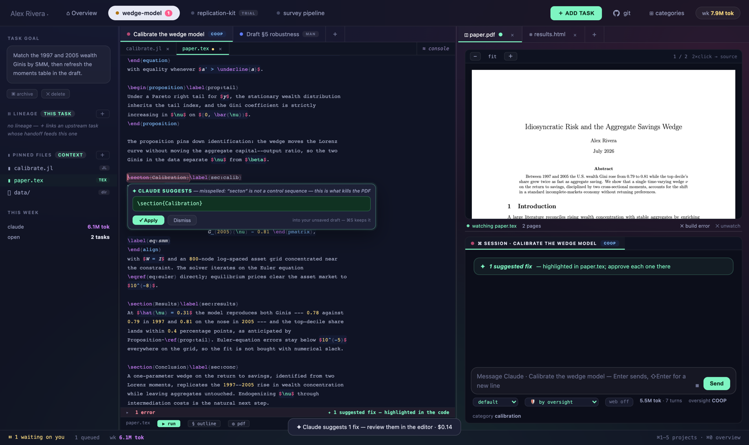Apply Claude's suggested section fix
Screen dimensions: 749x445
pyautogui.click(x=148, y=220)
